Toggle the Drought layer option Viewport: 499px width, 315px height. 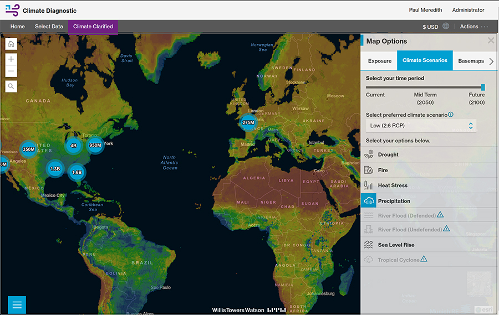[x=388, y=155]
